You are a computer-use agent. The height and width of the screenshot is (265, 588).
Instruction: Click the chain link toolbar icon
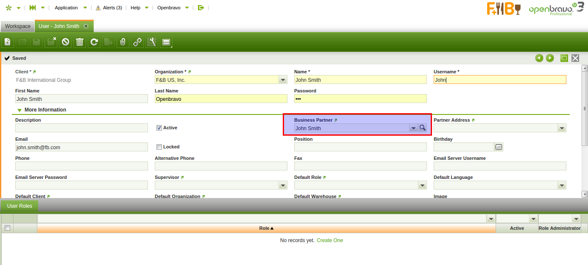coord(137,42)
